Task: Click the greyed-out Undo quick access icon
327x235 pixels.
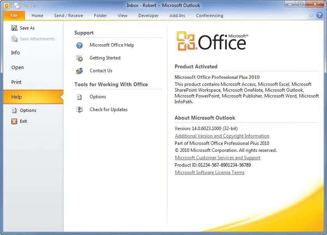Action: click(26, 5)
